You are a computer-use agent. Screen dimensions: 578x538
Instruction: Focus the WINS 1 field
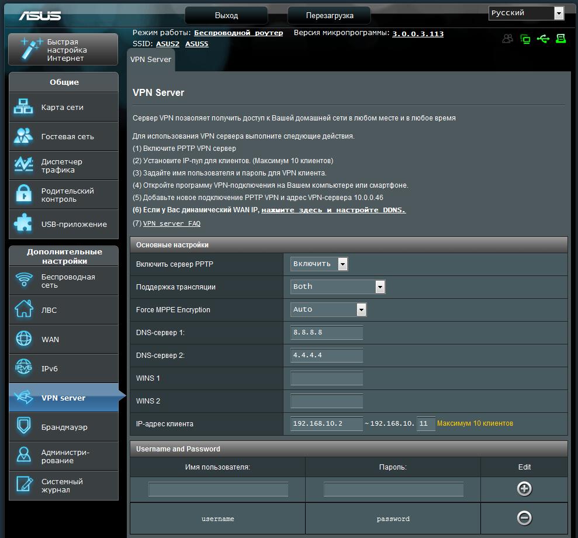327,378
